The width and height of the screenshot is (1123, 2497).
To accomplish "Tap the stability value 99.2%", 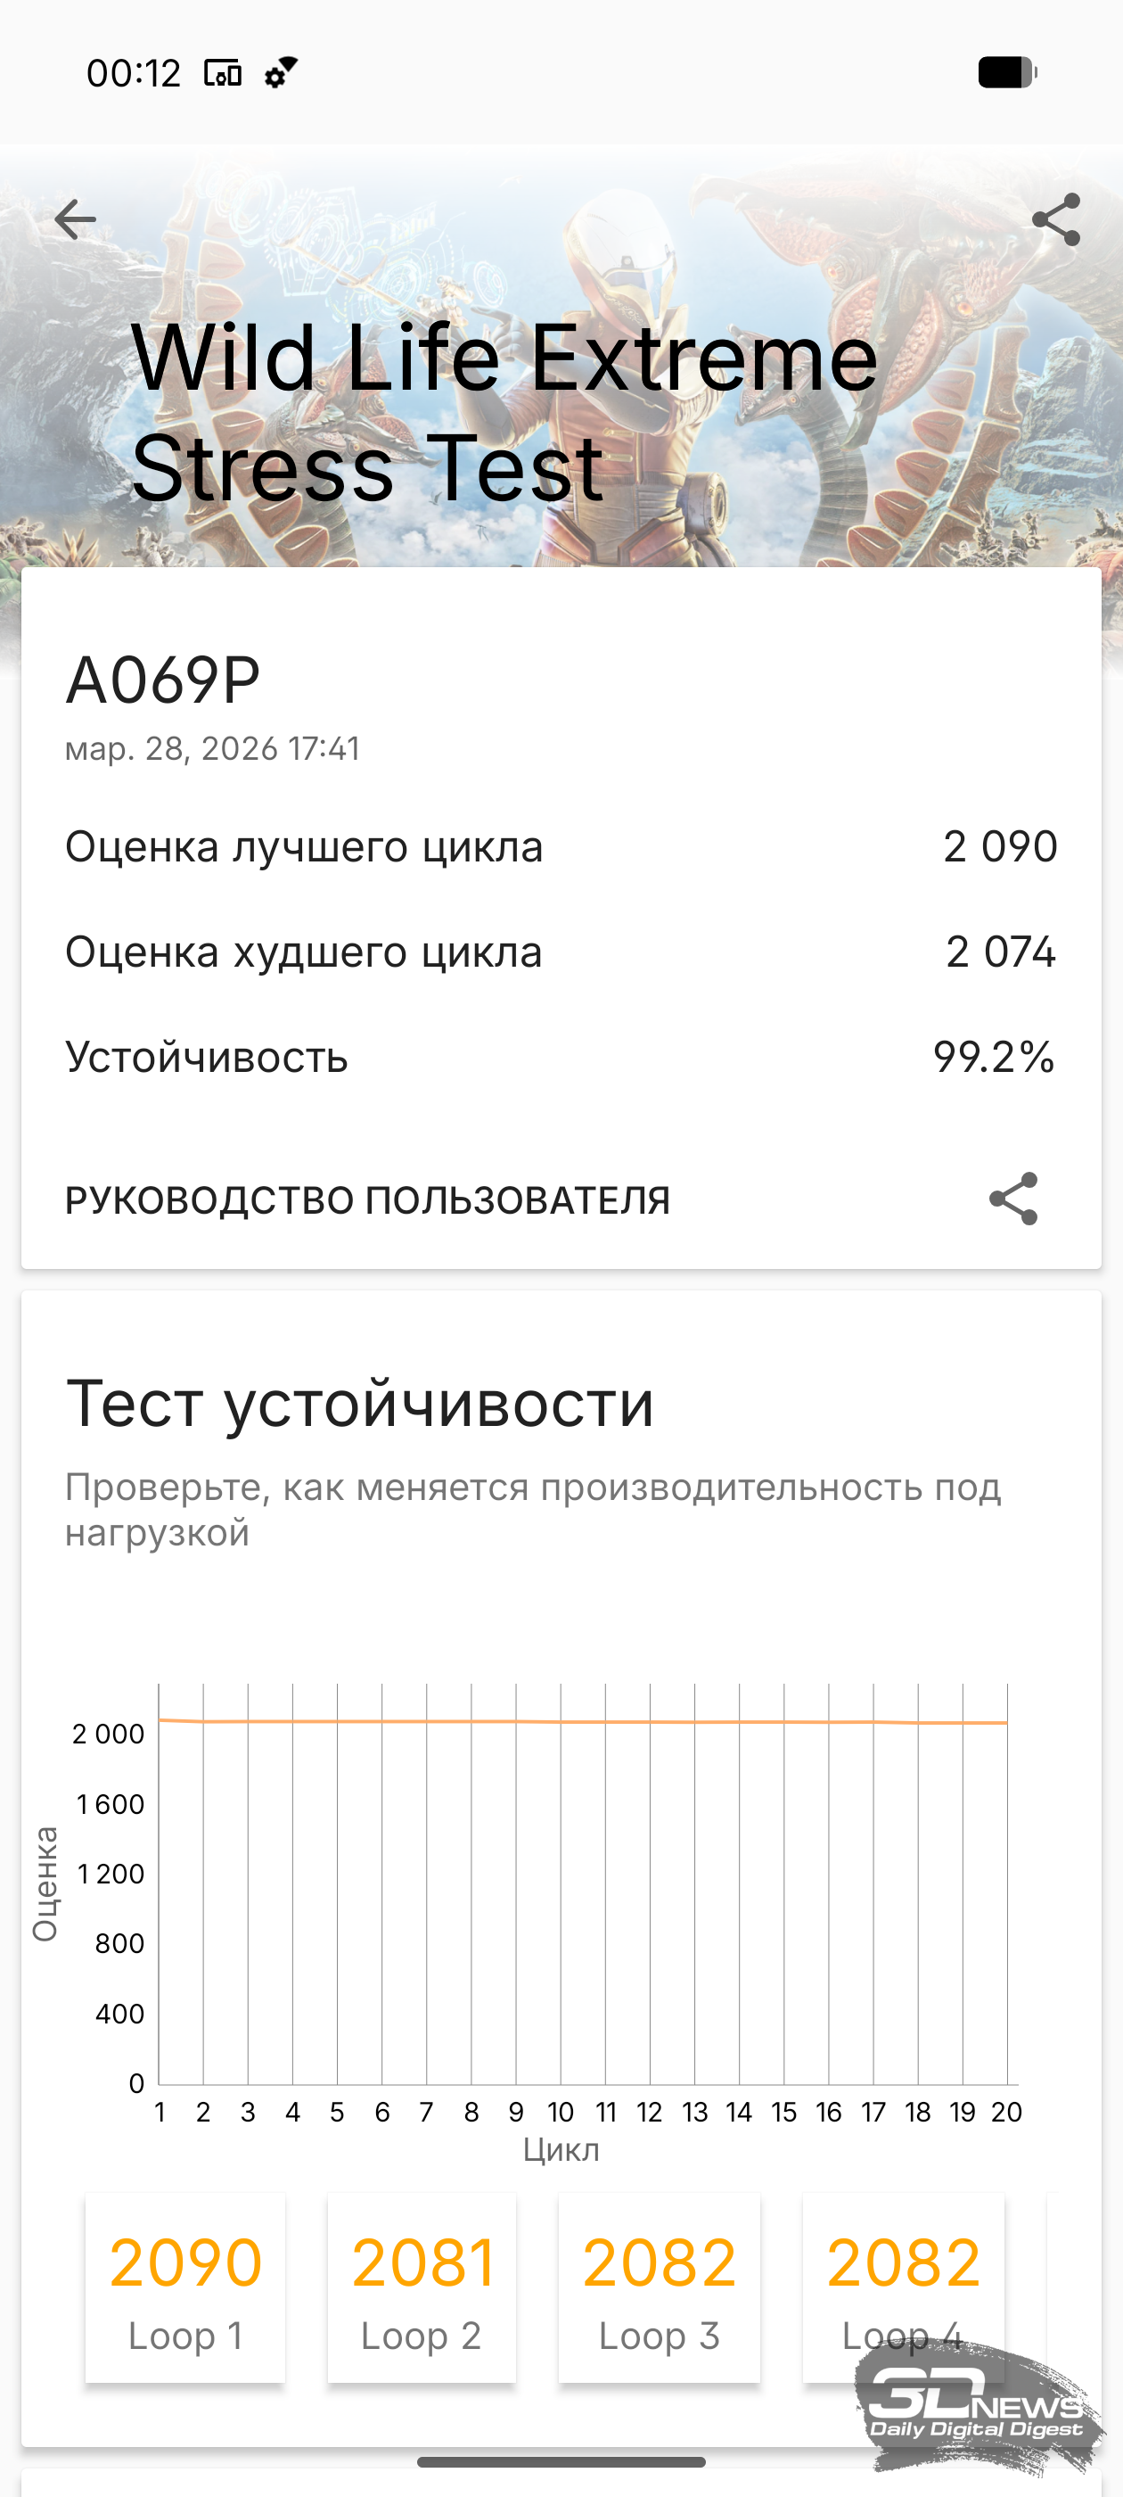I will [993, 1057].
